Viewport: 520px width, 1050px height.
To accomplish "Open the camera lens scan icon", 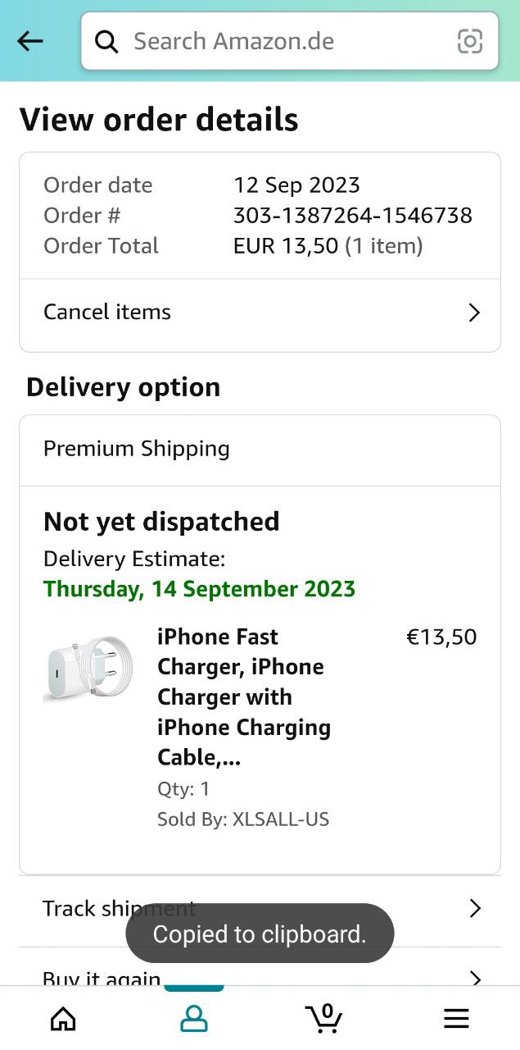I will click(x=469, y=41).
